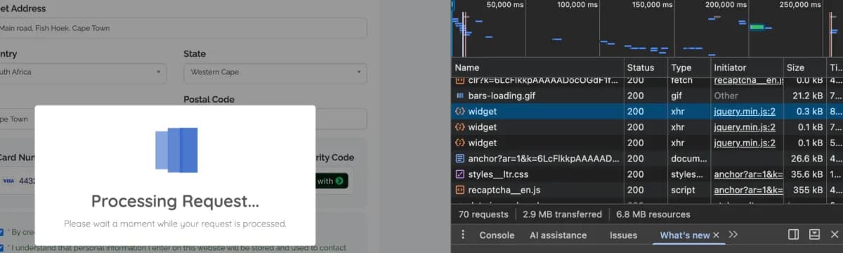This screenshot has height=253, width=843.
Task: Toggle the sidebar dock layout icon in drawer
Action: [x=793, y=235]
